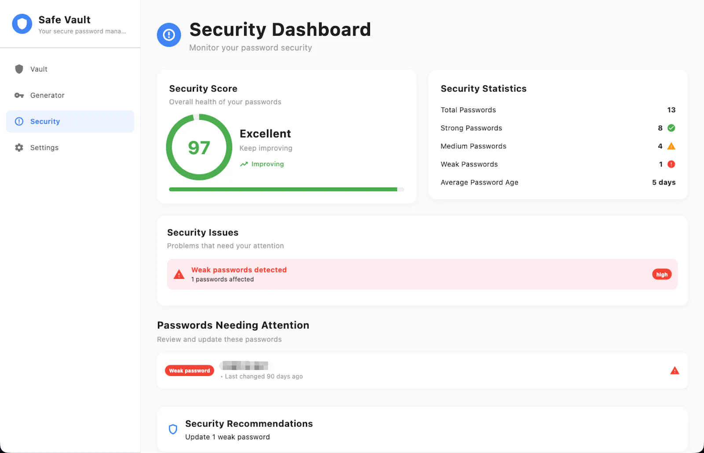The image size is (704, 453).
Task: Click the blurred password entry name
Action: pos(245,365)
